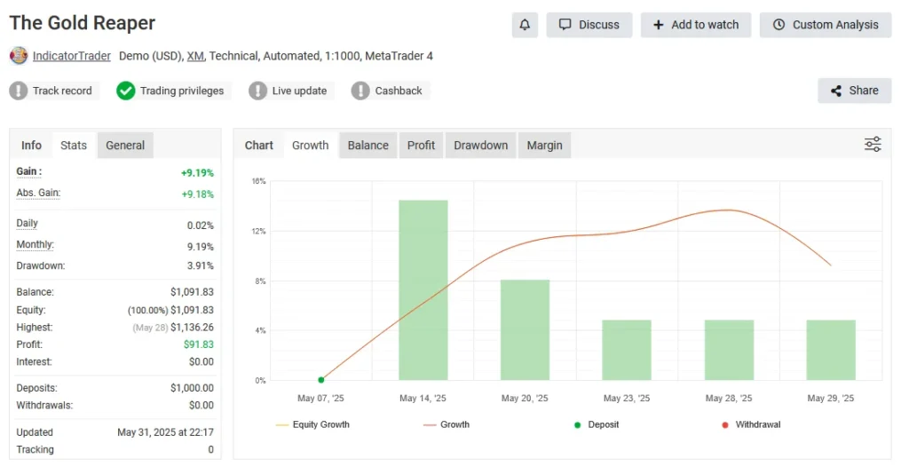
Task: Follow the XM broker link
Action: pos(194,56)
